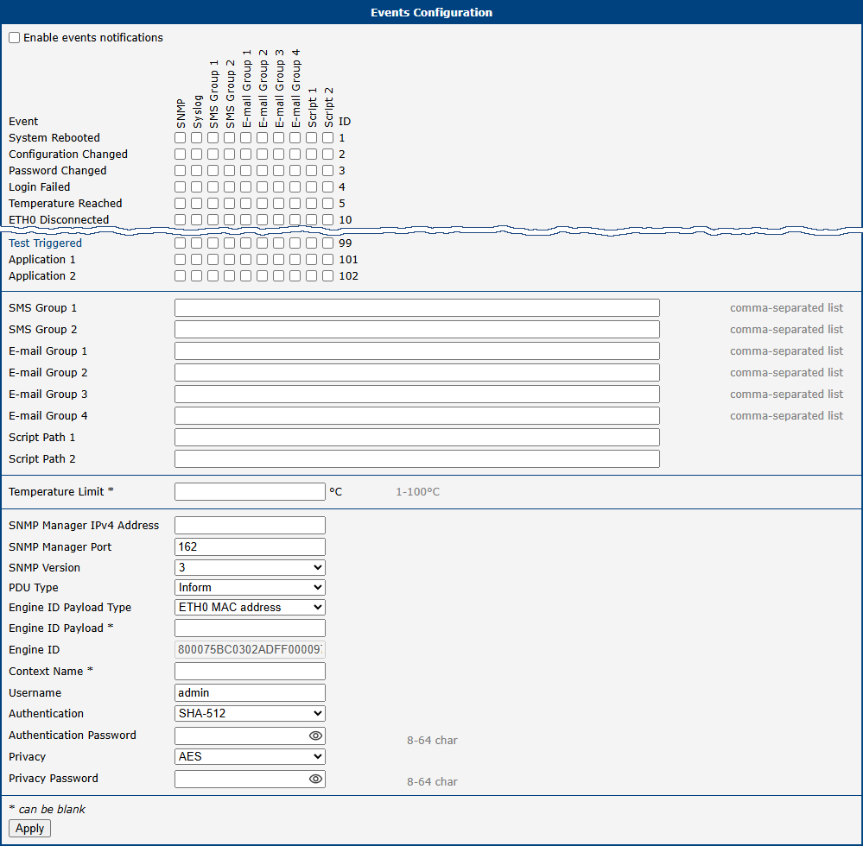Click the 'Temperature Reached' event label
863x846 pixels.
66,204
